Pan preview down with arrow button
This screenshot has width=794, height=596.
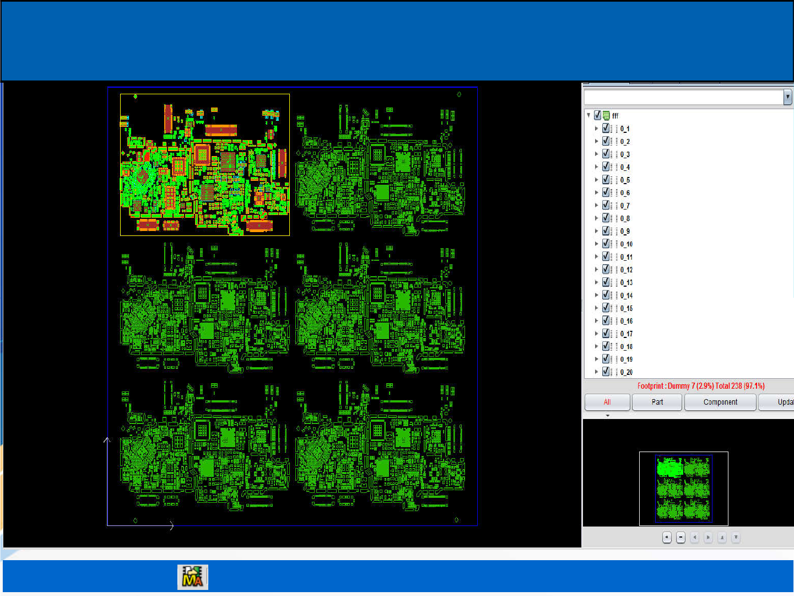click(736, 538)
